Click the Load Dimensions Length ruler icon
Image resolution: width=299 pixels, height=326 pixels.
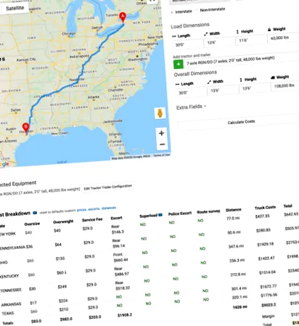(x=174, y=36)
